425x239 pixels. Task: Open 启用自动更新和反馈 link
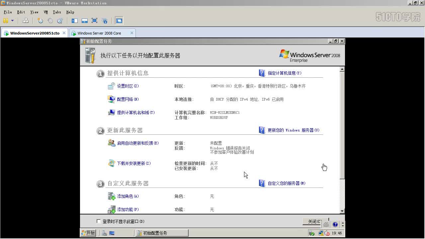(138, 143)
